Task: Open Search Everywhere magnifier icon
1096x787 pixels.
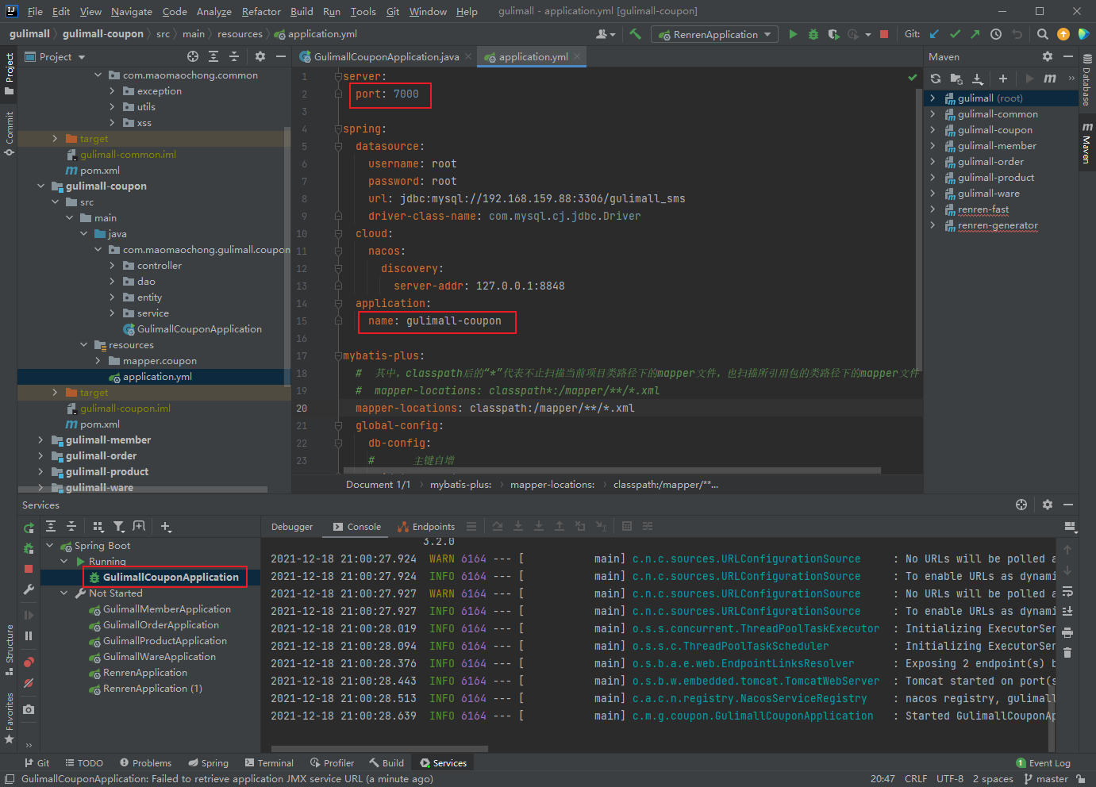Action: (1043, 34)
